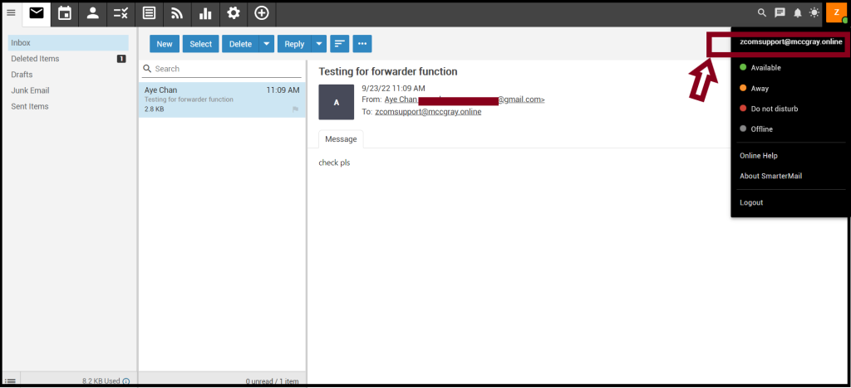This screenshot has width=851, height=388.
Task: Click the New message button
Action: tap(165, 44)
